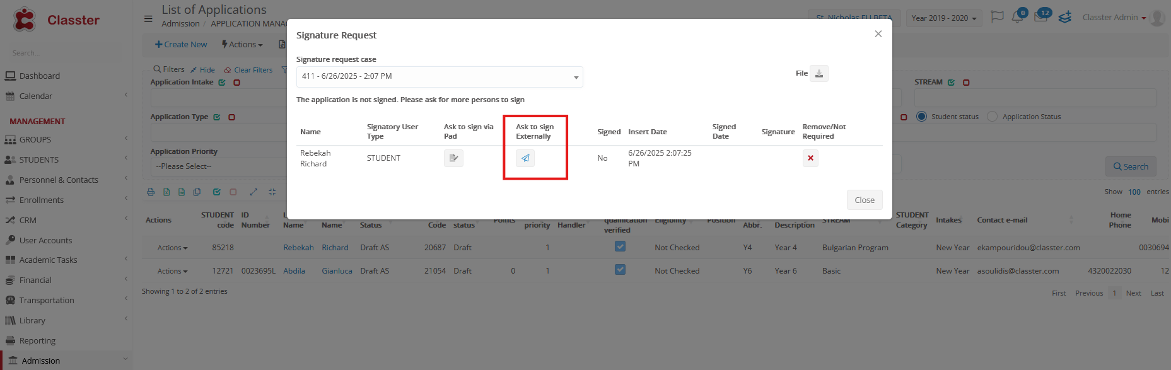This screenshot has height=370, width=1171.
Task: Click the print icon above the table
Action: tap(151, 192)
